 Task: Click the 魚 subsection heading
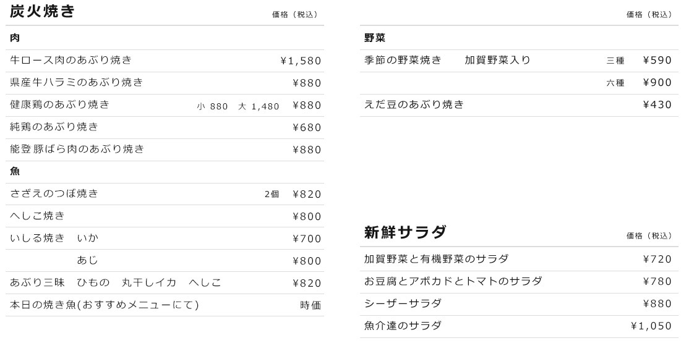(x=15, y=172)
